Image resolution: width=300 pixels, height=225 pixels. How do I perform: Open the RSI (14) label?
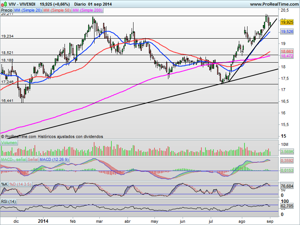[8, 201]
